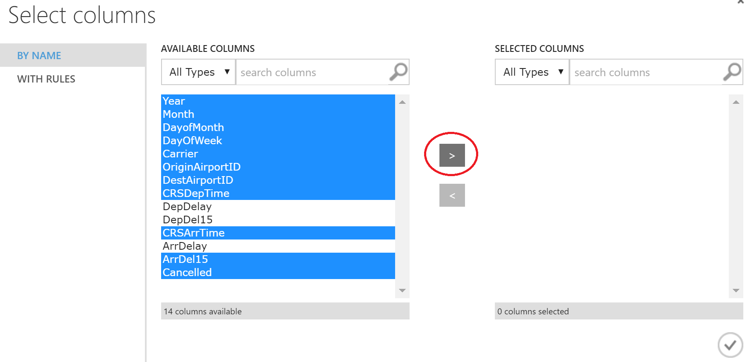Viewport: 748px width, 362px height.
Task: Focus the selected columns search field
Action: 646,72
